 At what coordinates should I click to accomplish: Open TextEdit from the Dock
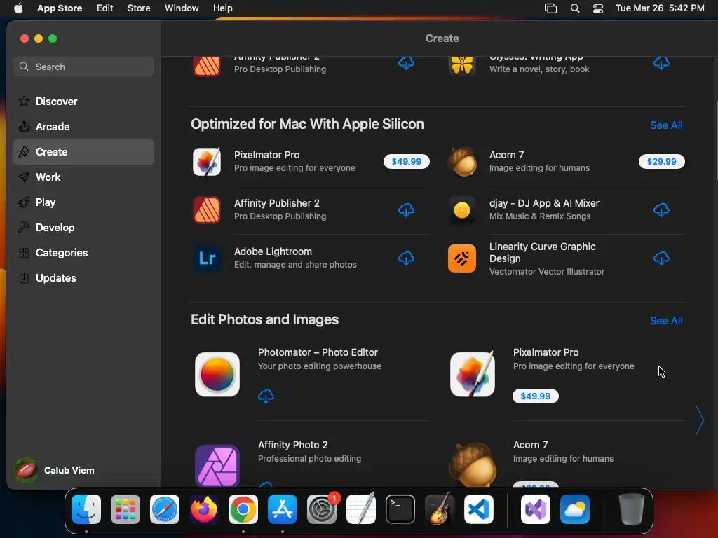(x=361, y=509)
